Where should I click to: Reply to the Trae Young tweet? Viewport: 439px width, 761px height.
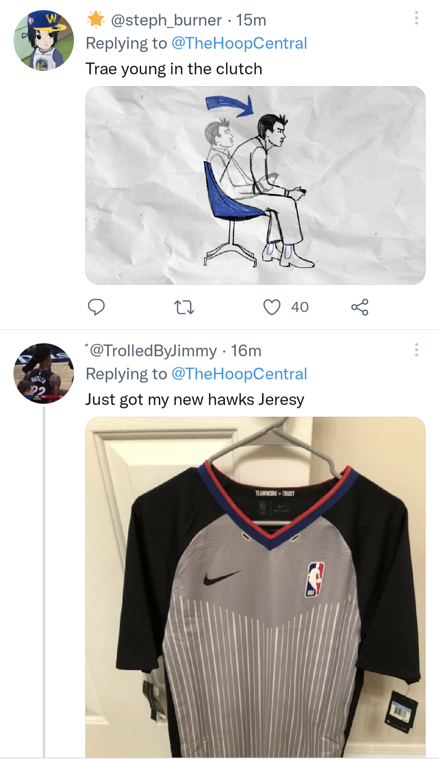point(96,307)
